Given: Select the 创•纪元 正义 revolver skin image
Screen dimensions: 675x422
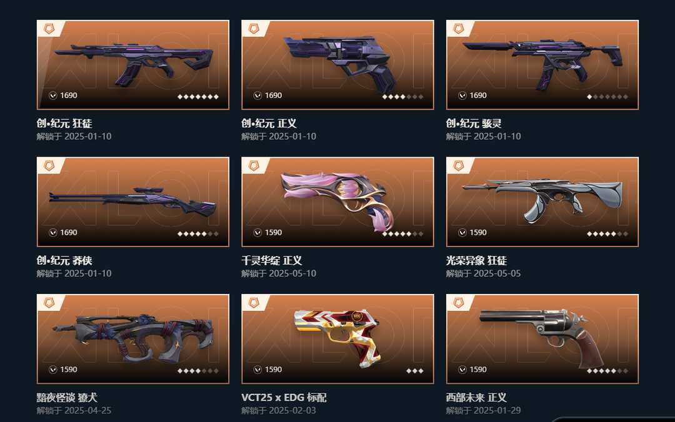Looking at the screenshot, I should (341, 64).
